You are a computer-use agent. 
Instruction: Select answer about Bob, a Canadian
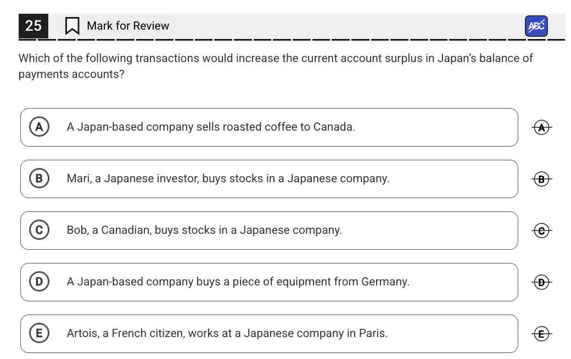pos(204,230)
